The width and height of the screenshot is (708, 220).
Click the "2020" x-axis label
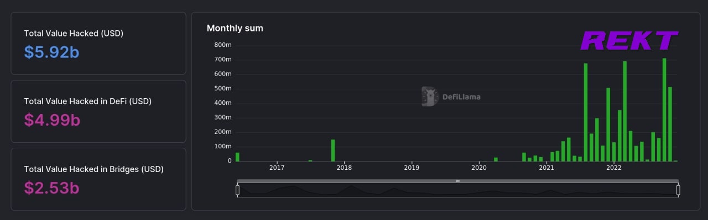click(479, 168)
